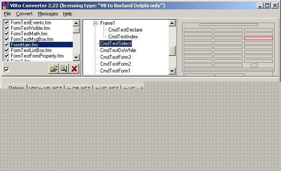Select CmdTestDoWhile in the tree

118,50
